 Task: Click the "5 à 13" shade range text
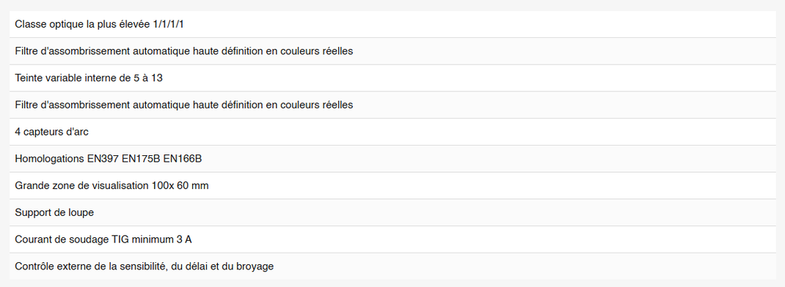(x=148, y=78)
